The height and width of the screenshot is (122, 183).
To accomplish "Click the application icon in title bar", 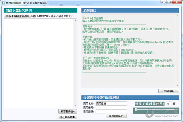I will 3,3.
